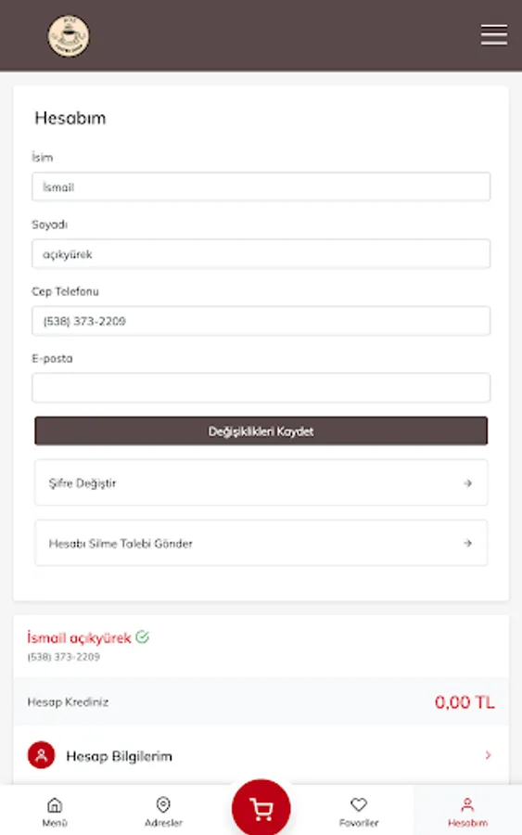This screenshot has width=522, height=835.
Task: Tap the coffee shop logo
Action: click(x=69, y=36)
